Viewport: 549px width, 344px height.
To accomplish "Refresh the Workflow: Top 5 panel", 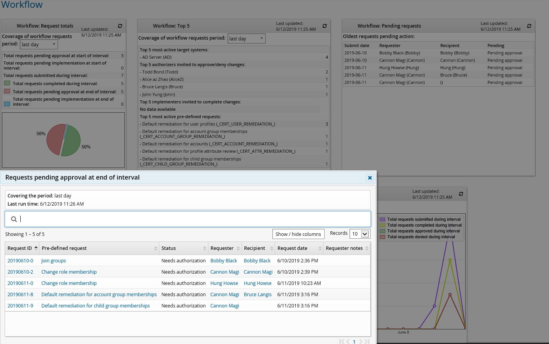I will pos(325,26).
